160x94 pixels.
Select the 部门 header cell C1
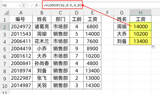pos(60,19)
